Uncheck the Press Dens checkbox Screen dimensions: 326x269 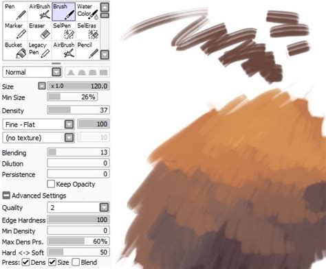point(25,262)
